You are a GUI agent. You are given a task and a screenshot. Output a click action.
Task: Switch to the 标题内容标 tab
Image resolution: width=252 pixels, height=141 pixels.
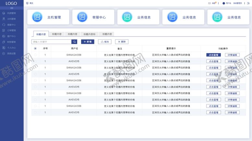(x=90, y=34)
